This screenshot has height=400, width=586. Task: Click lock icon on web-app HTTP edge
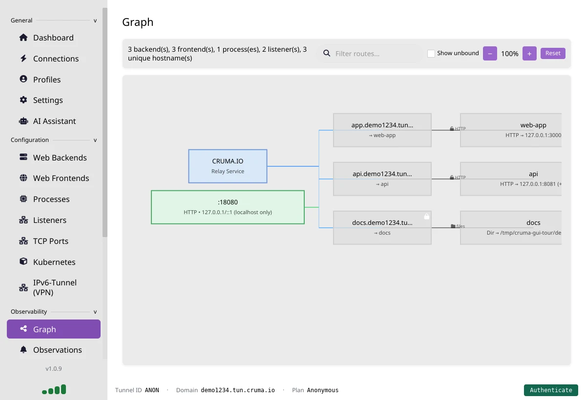452,129
